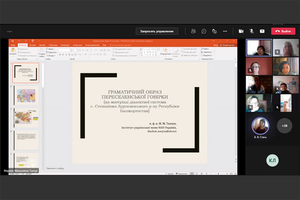Viewport: 300px width, 200px height.
Task: Open the reactions and raise hand menu
Action: point(214,31)
